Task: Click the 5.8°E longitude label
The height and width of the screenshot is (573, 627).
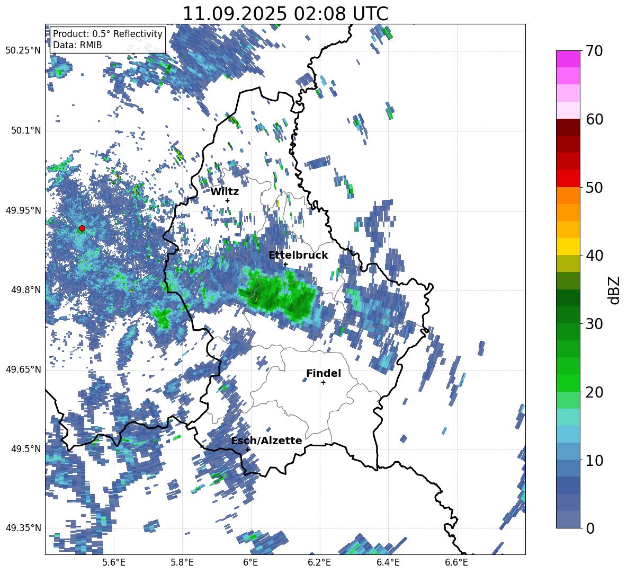Action: [x=182, y=562]
